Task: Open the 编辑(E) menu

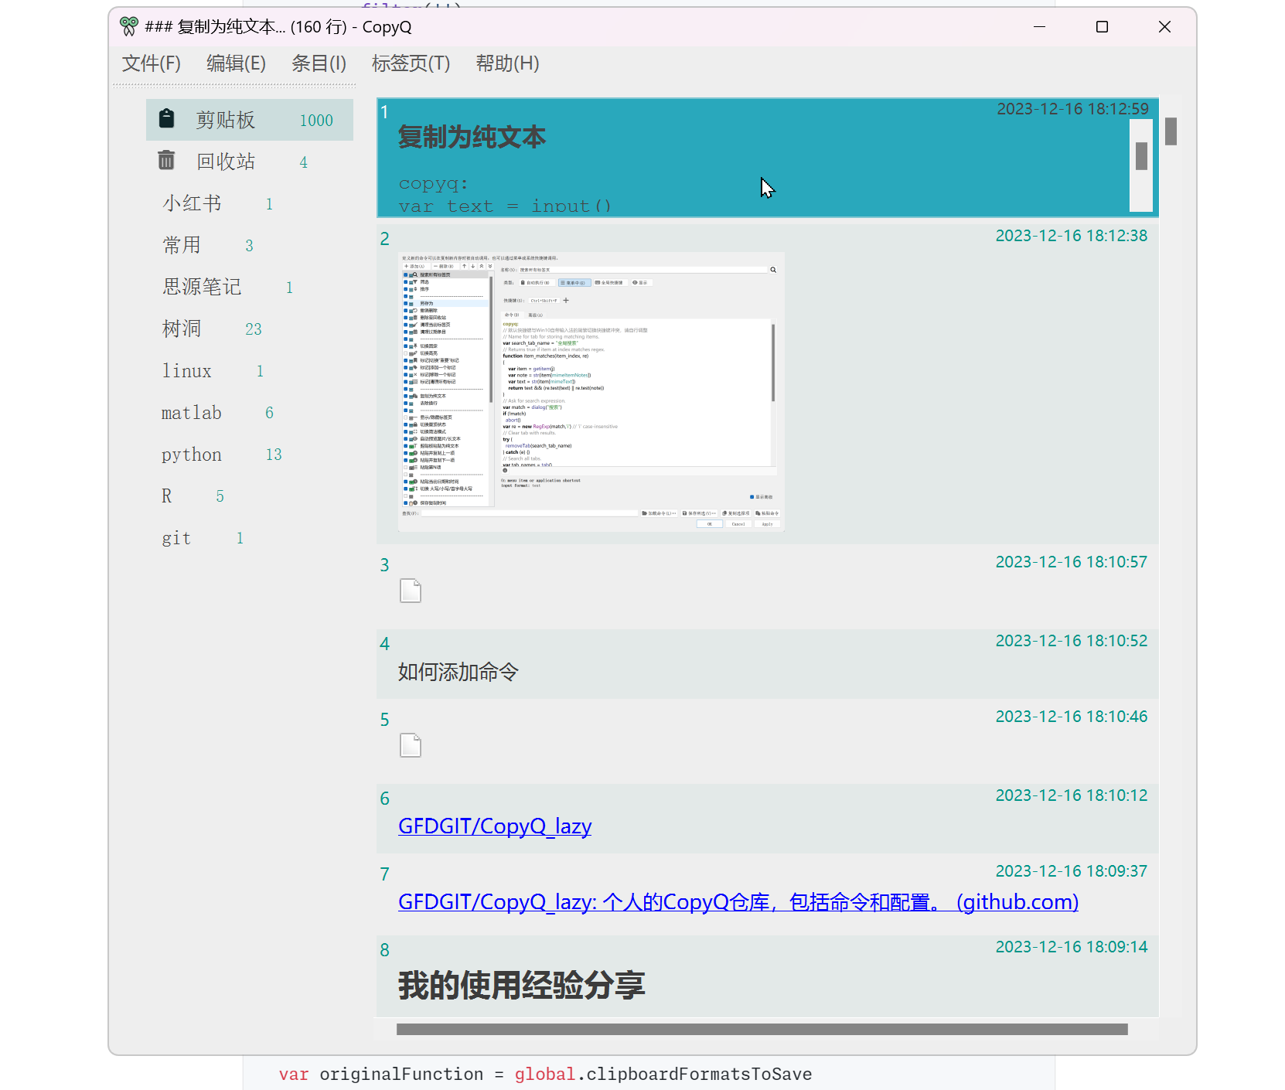Action: coord(237,63)
